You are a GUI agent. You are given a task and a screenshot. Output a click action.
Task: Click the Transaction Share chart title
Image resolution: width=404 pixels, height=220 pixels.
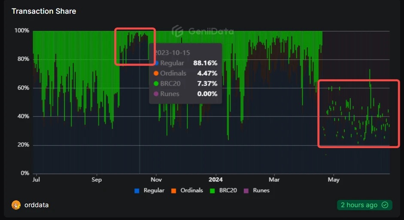[44, 11]
